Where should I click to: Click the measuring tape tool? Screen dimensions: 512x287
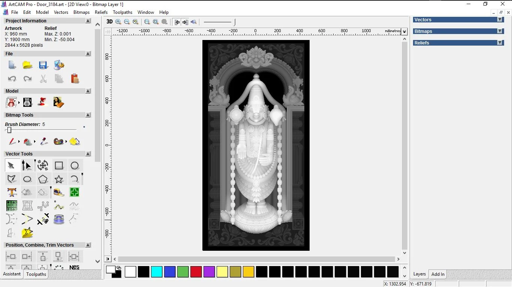(59, 192)
